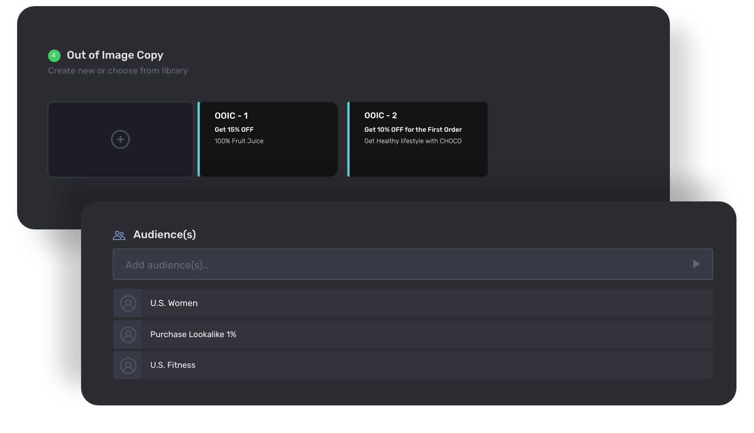The image size is (754, 433).
Task: Select the OOIC - 1 card title
Action: (x=231, y=116)
